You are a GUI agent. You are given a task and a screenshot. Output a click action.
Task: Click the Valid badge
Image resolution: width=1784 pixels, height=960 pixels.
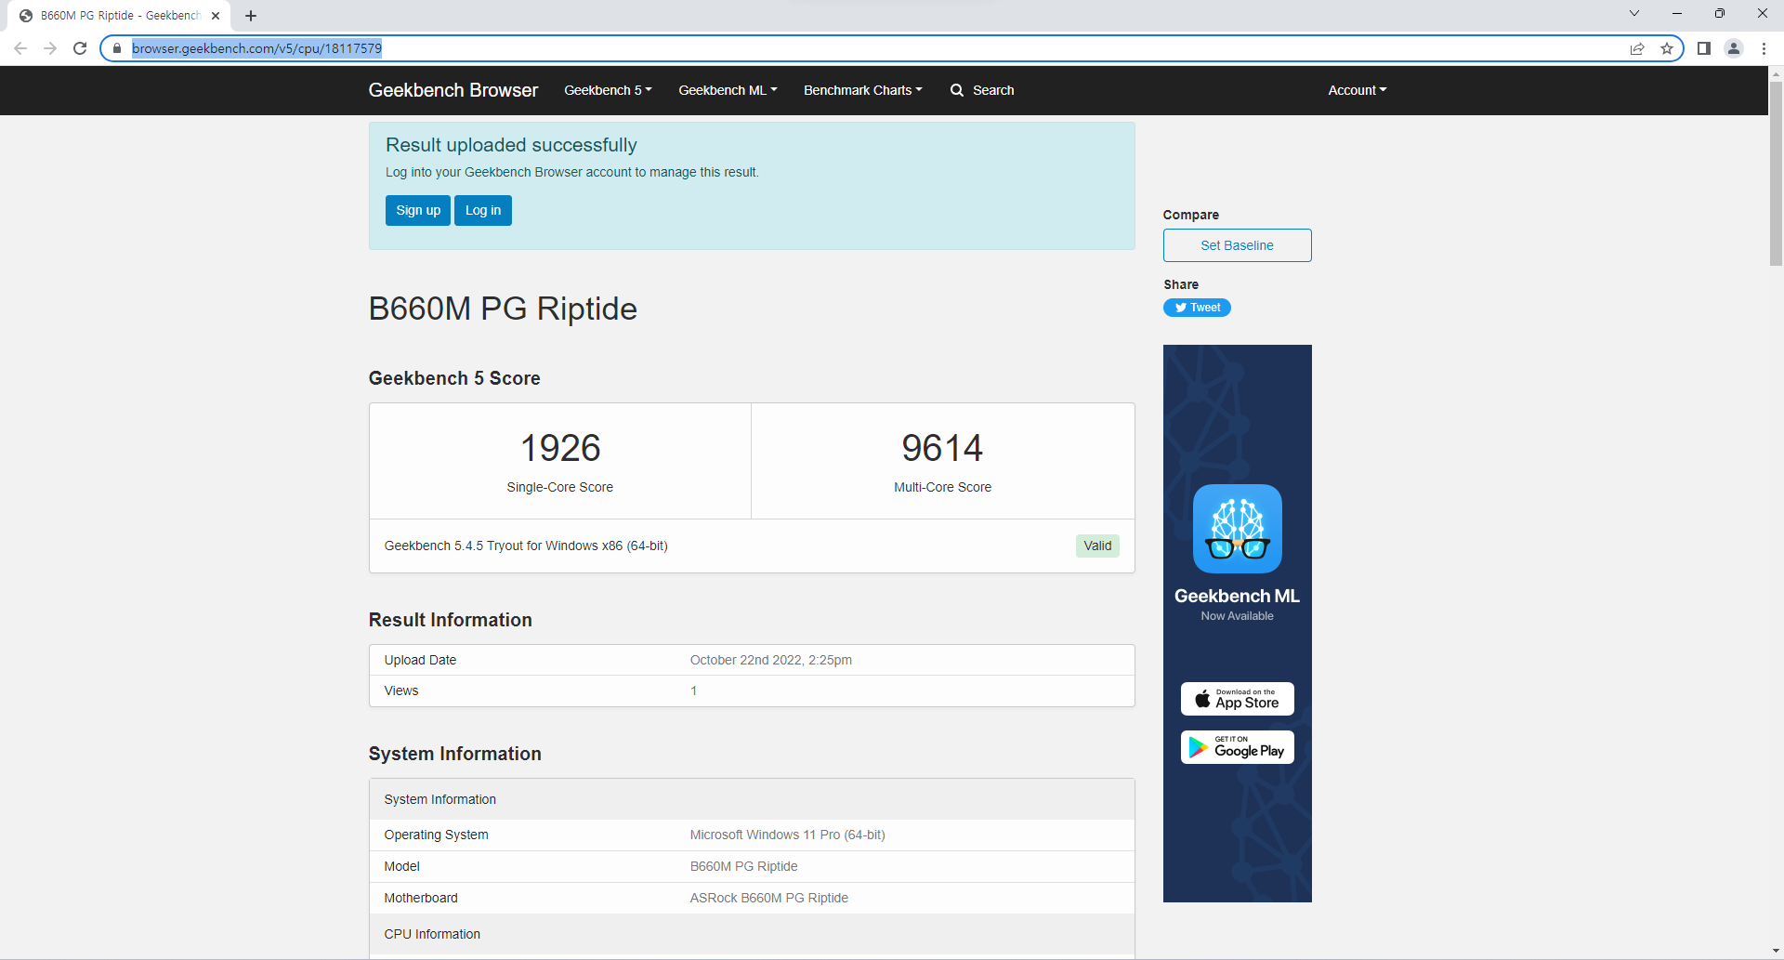point(1097,546)
